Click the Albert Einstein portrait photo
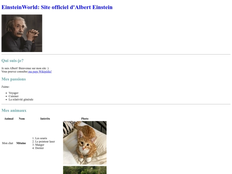The image size is (232, 174). click(22, 33)
